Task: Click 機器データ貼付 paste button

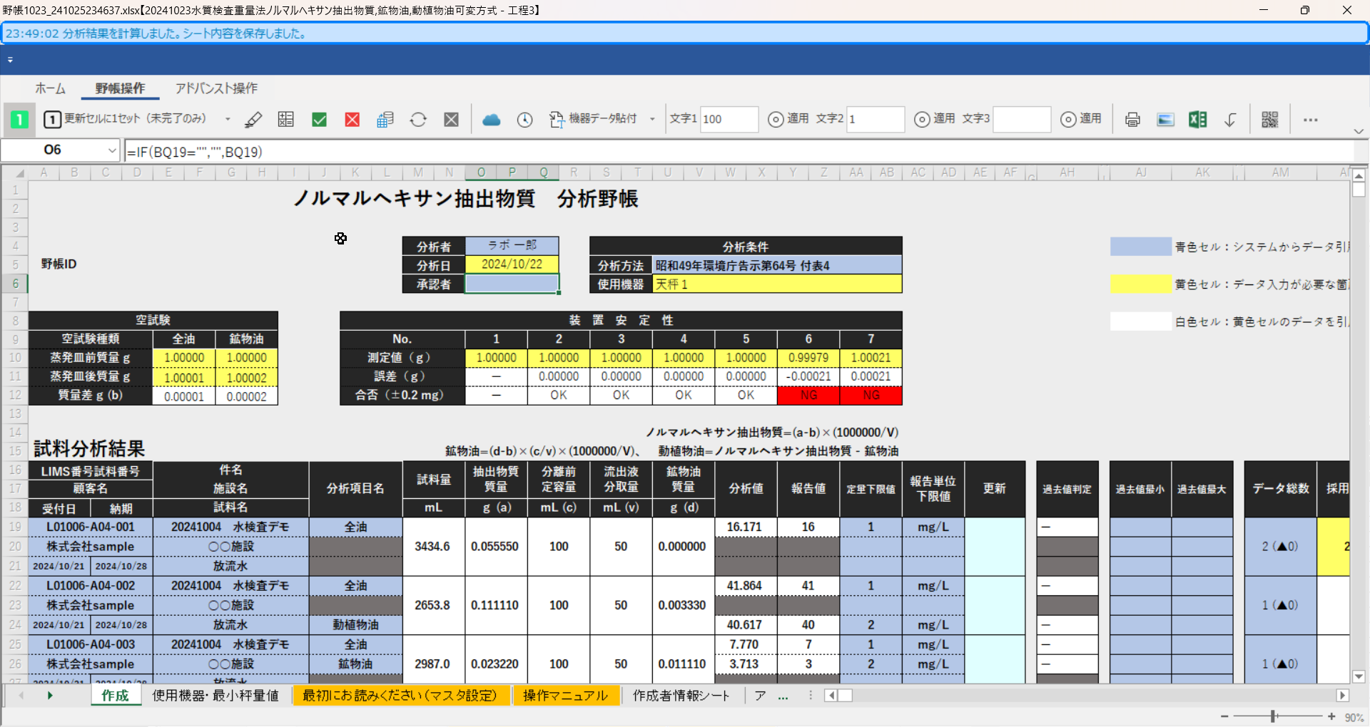Action: tap(594, 119)
